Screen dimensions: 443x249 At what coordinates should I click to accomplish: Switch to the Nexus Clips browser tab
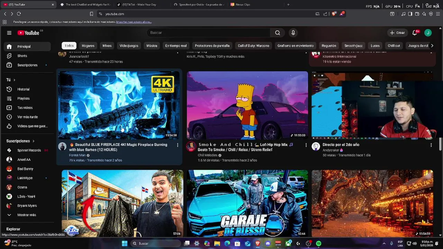255,4
